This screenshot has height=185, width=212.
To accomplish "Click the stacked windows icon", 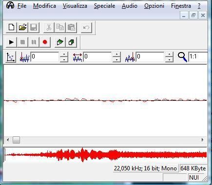I will pos(71,42).
